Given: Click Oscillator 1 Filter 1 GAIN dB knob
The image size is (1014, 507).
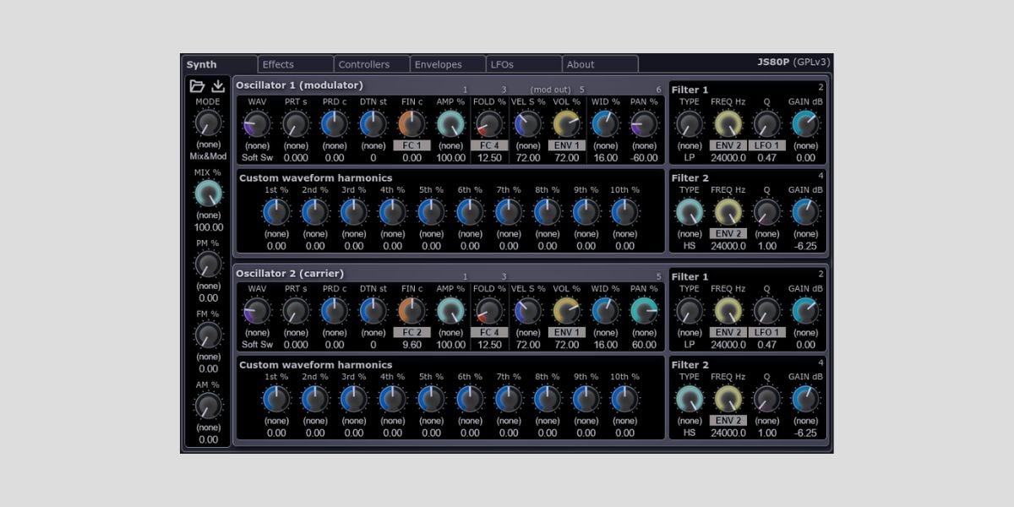Looking at the screenshot, I should [x=805, y=124].
